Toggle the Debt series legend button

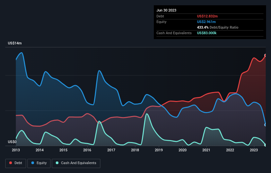16,163
